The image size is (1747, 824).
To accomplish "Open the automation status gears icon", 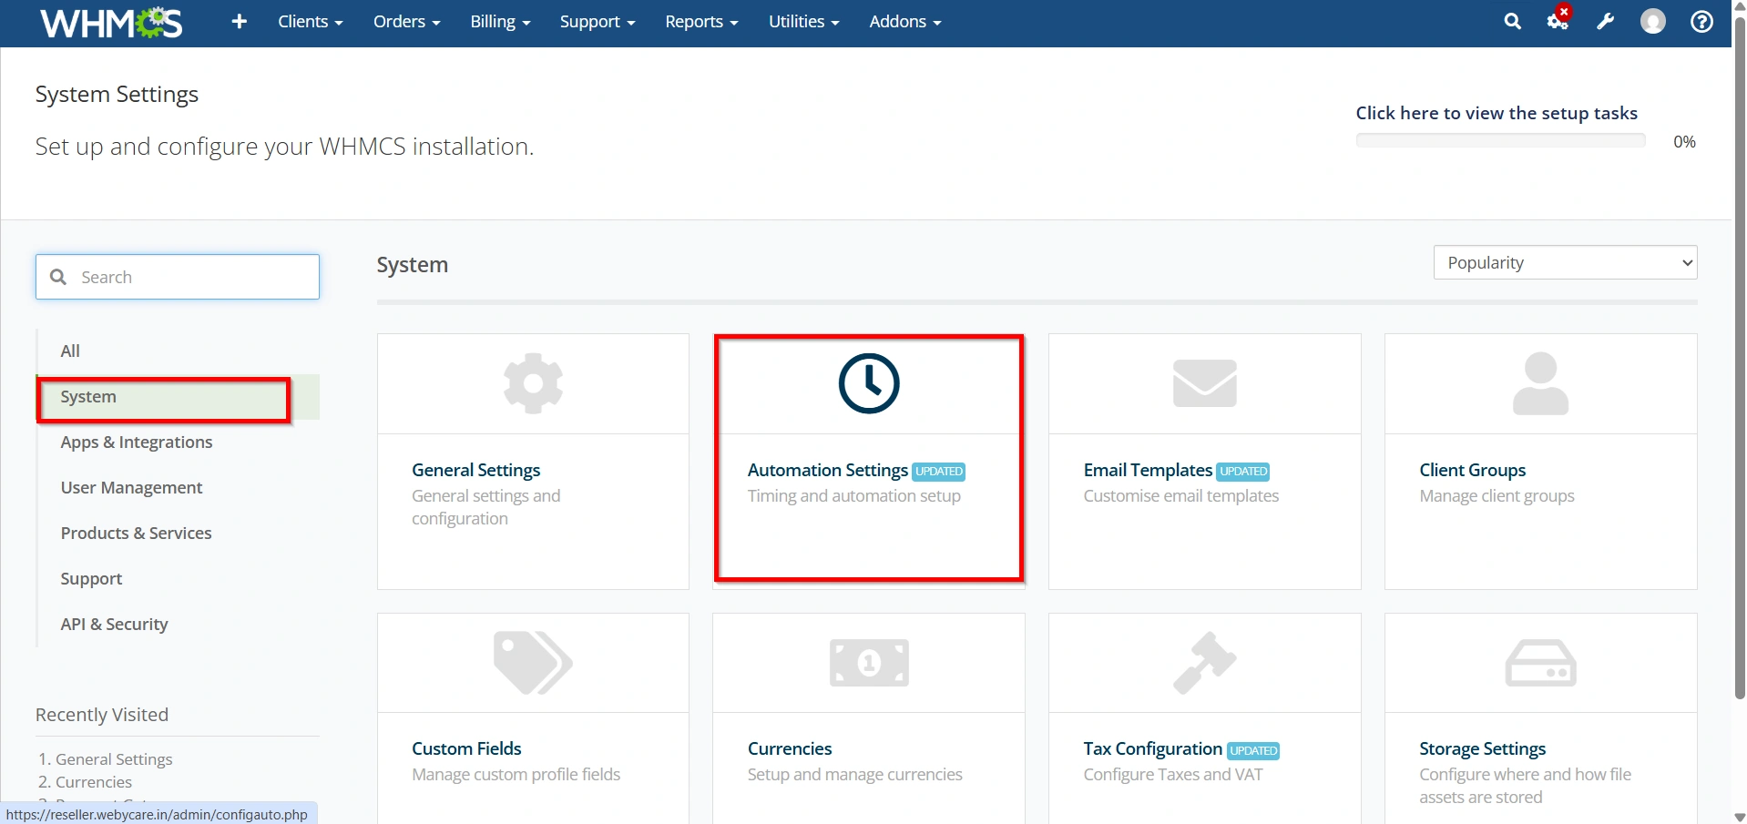I will [1558, 19].
